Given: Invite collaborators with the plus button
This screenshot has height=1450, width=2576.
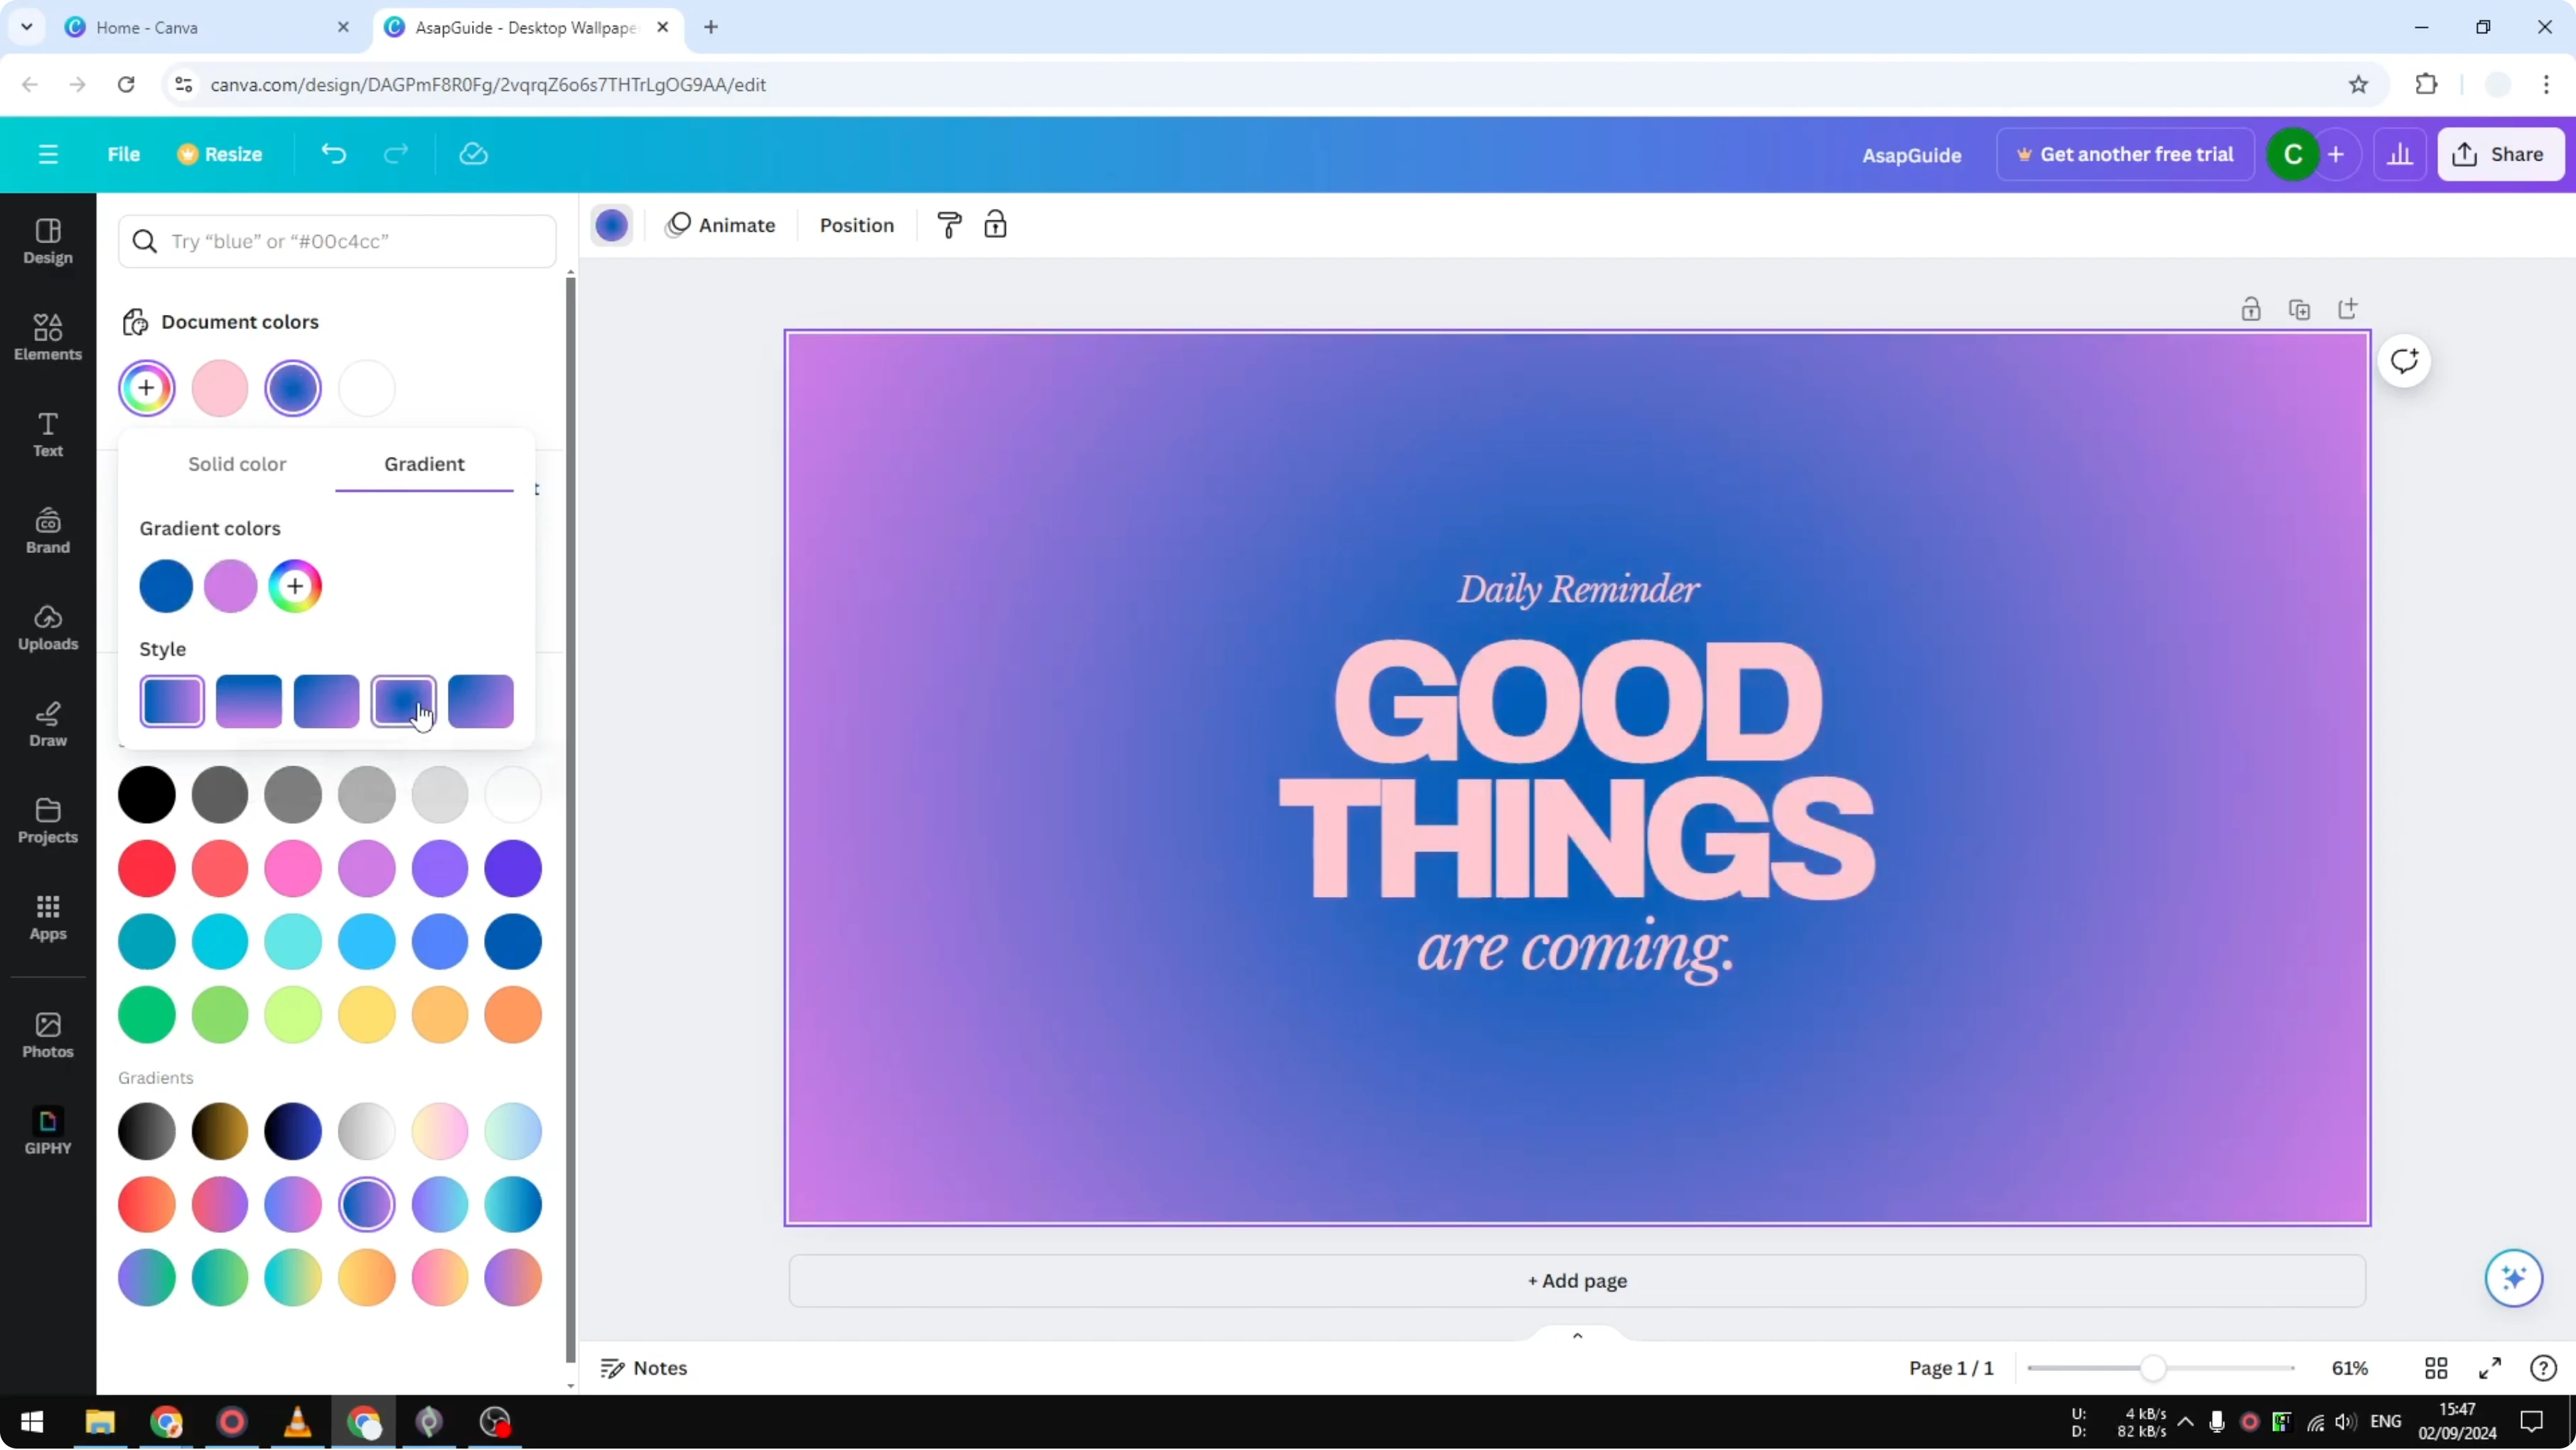Looking at the screenshot, I should pyautogui.click(x=2336, y=154).
